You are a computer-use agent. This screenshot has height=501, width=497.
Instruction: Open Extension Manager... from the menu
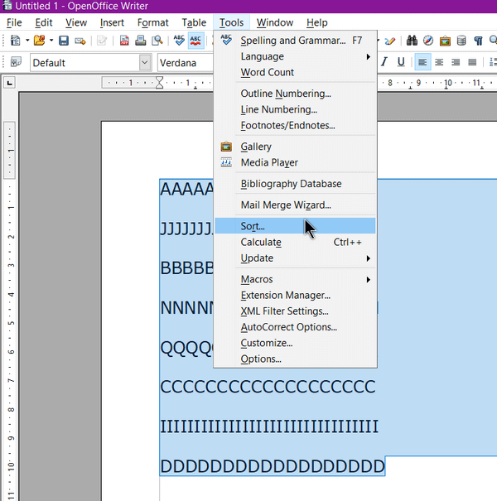point(295,296)
